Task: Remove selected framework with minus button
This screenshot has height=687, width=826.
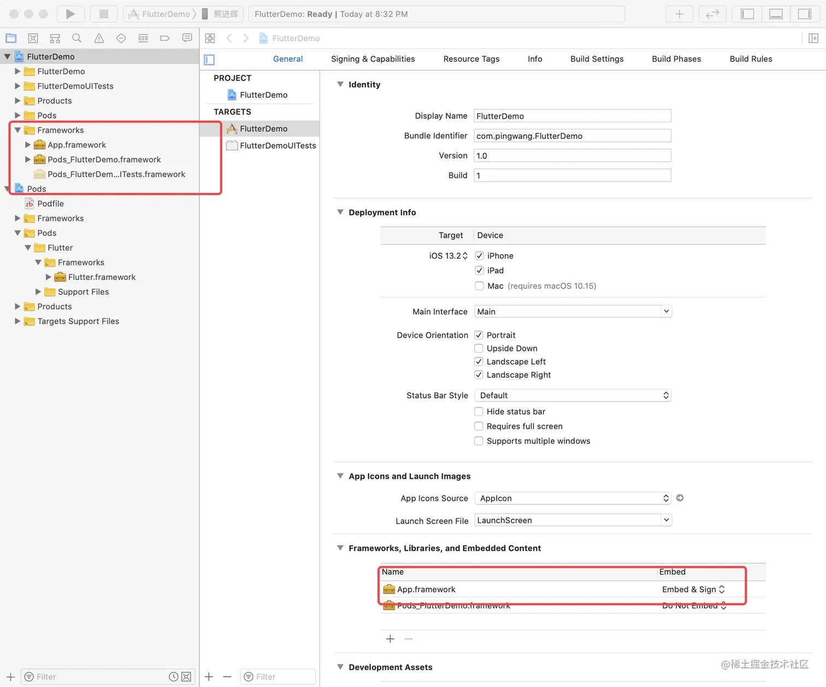Action: pyautogui.click(x=409, y=639)
